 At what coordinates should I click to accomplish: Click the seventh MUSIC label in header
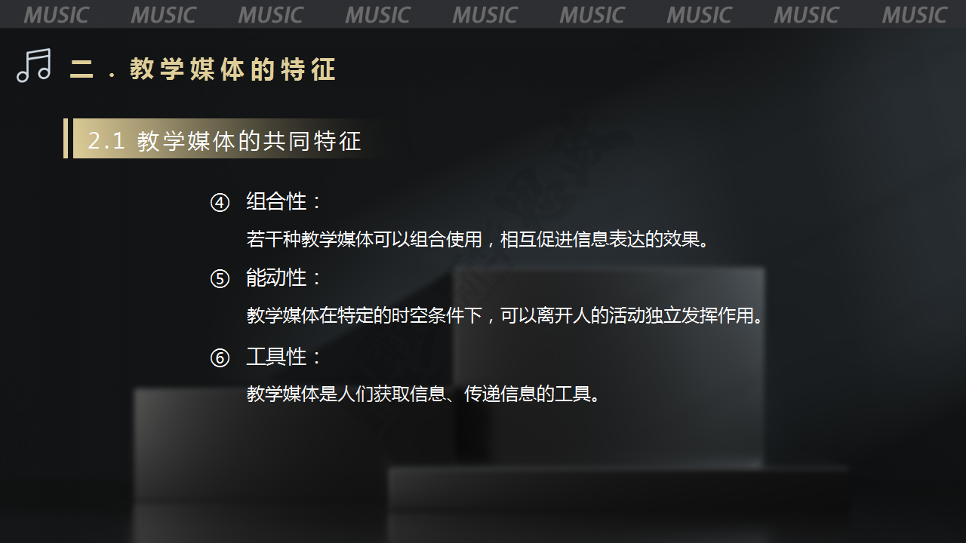699,15
